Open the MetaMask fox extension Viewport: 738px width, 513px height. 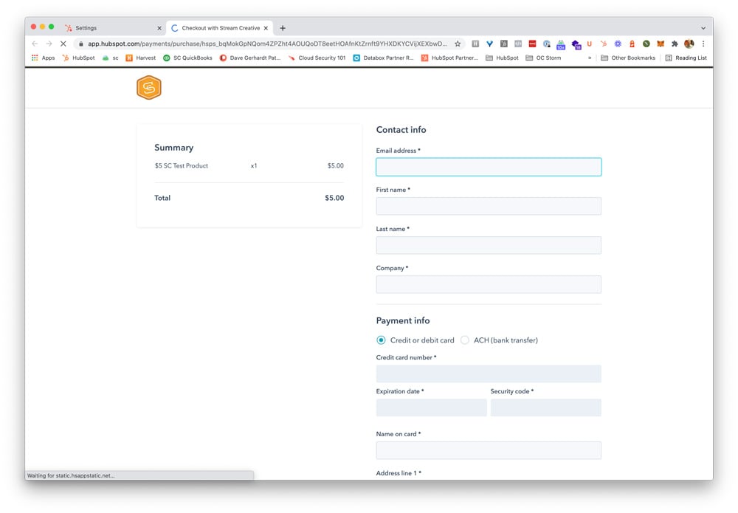point(659,44)
